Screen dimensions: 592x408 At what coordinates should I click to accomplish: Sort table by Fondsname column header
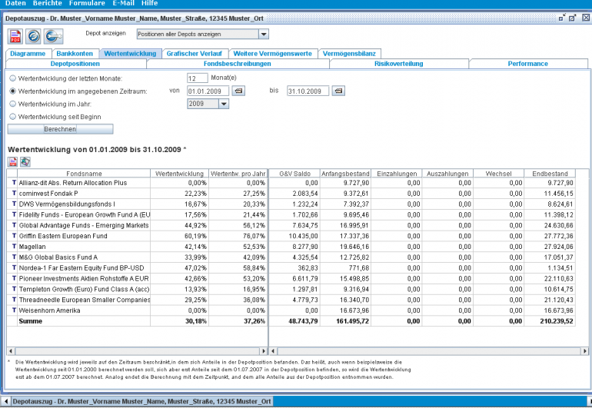click(84, 174)
